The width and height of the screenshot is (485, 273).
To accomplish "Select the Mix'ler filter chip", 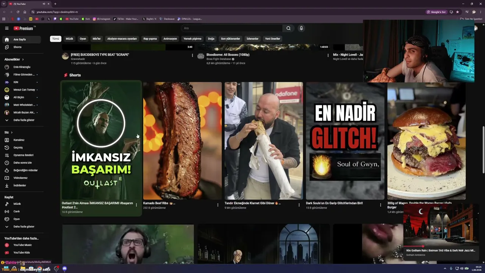I will point(97,39).
